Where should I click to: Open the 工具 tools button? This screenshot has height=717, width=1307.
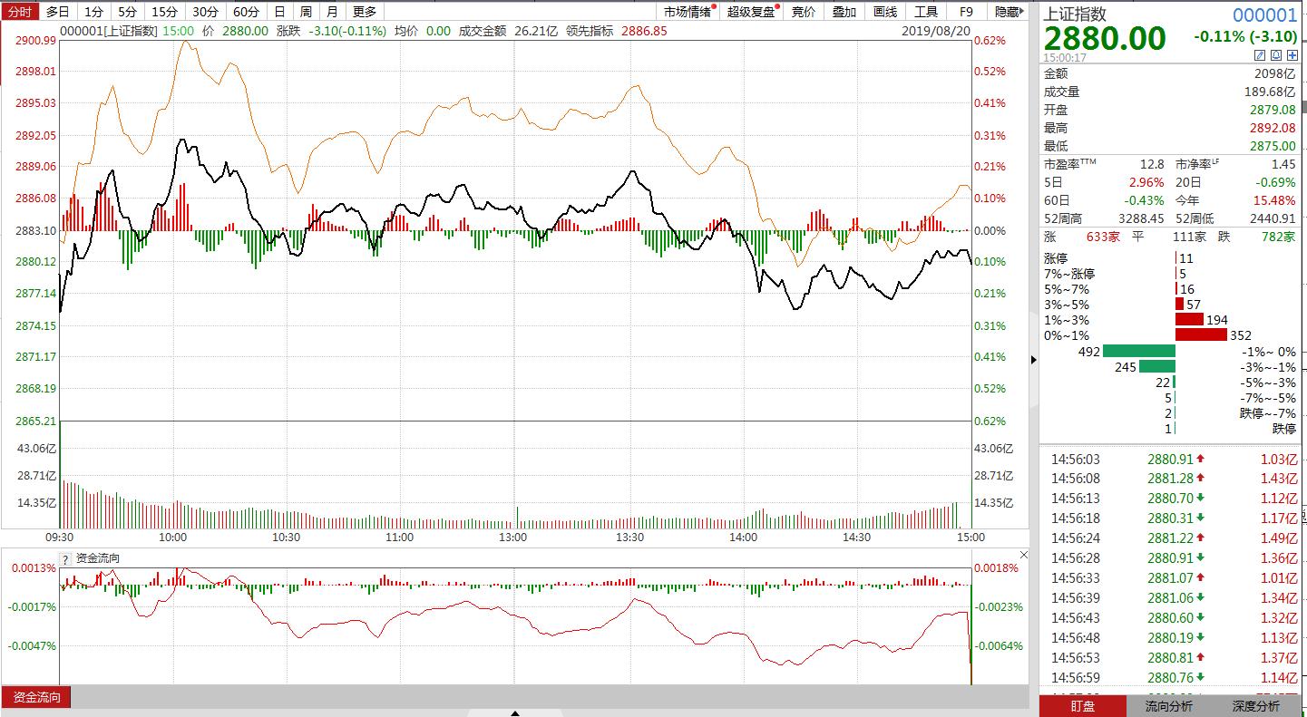[926, 12]
